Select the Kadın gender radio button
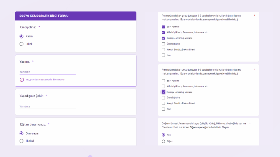Viewport: 280px width, 157px height. click(x=22, y=36)
